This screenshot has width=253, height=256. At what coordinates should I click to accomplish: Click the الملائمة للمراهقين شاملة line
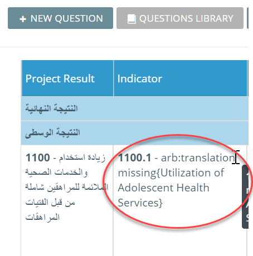point(67,188)
